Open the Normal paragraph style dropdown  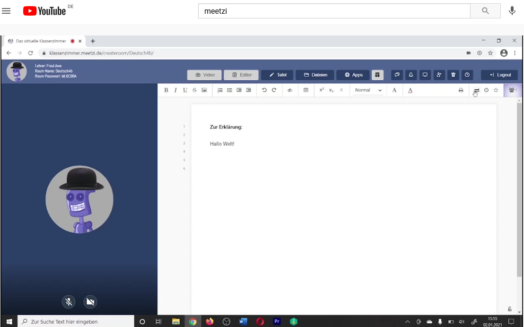point(368,90)
